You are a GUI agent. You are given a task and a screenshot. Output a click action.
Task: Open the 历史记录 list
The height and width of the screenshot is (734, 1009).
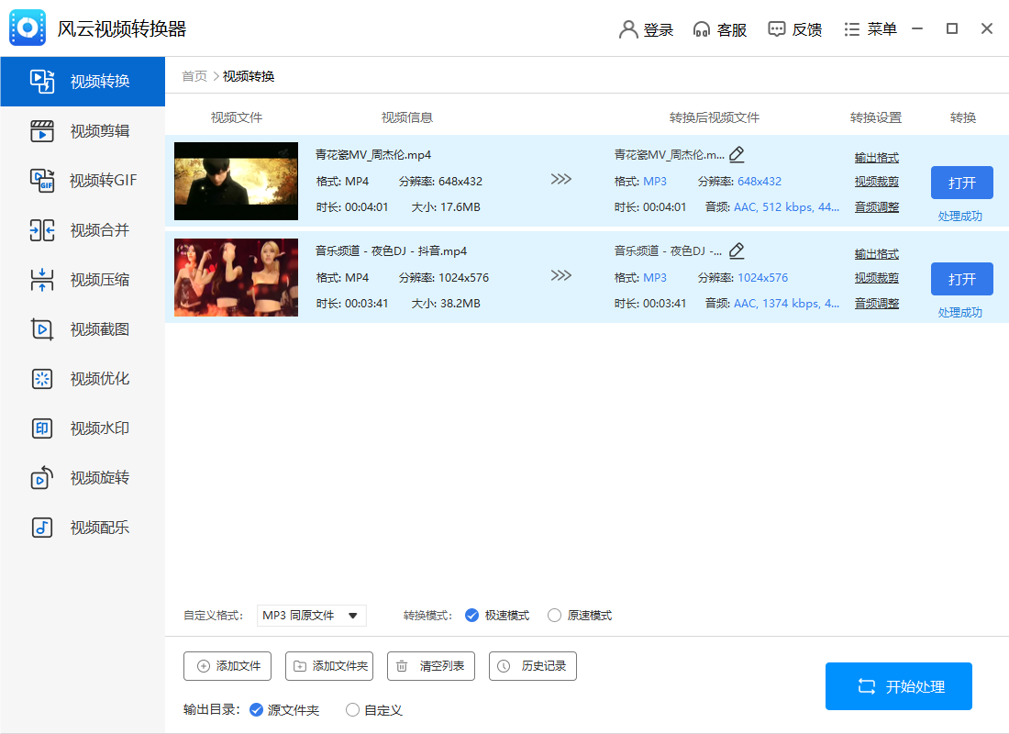532,666
